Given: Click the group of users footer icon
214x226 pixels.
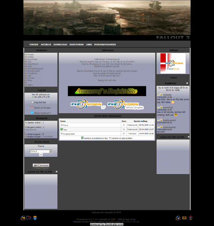Looking at the screenshot, I should point(35,218).
